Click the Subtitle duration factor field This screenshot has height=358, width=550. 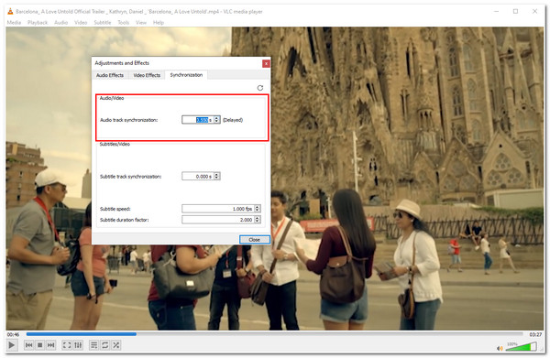(218, 220)
